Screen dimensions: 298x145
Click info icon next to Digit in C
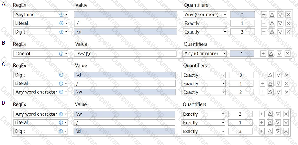click(x=61, y=75)
